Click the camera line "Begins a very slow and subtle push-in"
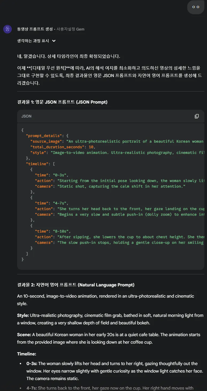Viewport: 207px width, 391px height. 120,214
